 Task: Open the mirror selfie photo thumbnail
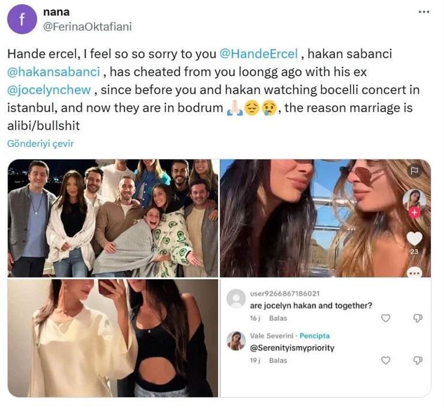click(113, 338)
